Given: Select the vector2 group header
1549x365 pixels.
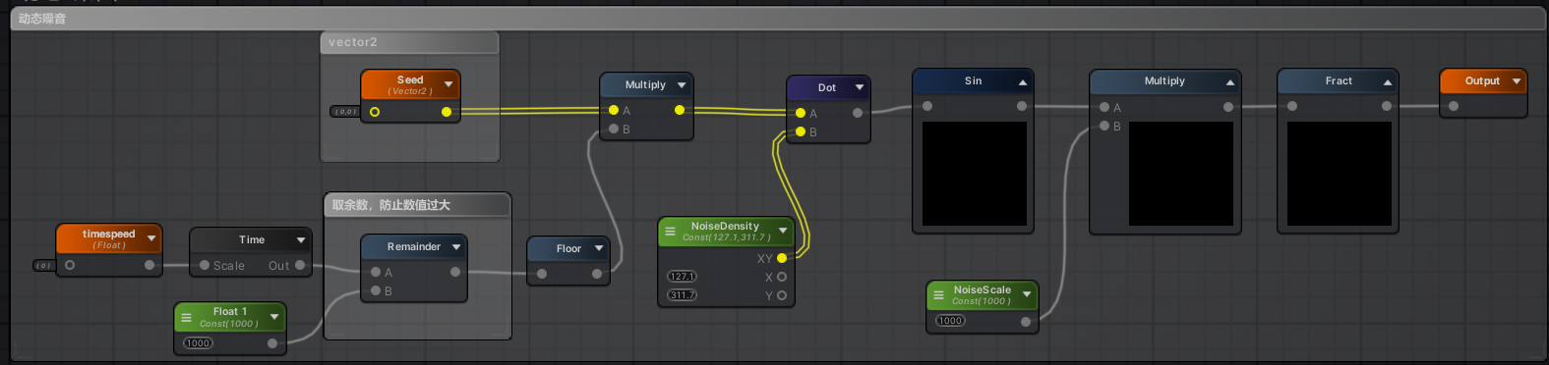Looking at the screenshot, I should pyautogui.click(x=409, y=42).
